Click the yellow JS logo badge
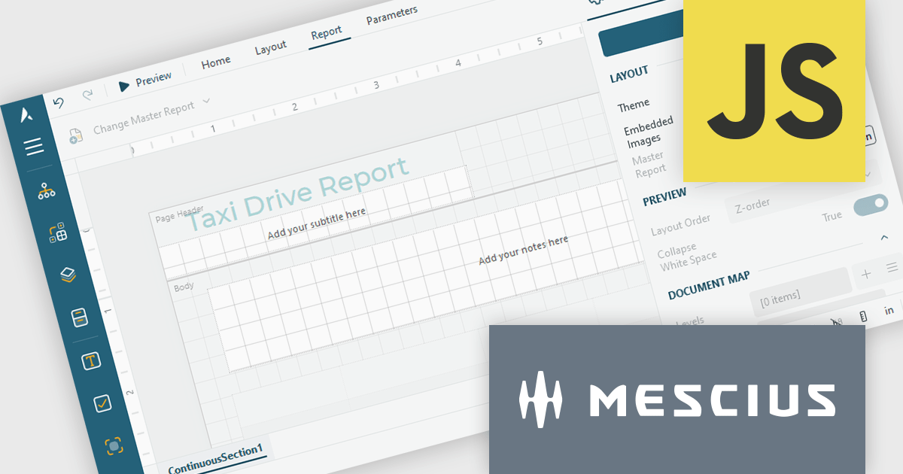 (774, 90)
